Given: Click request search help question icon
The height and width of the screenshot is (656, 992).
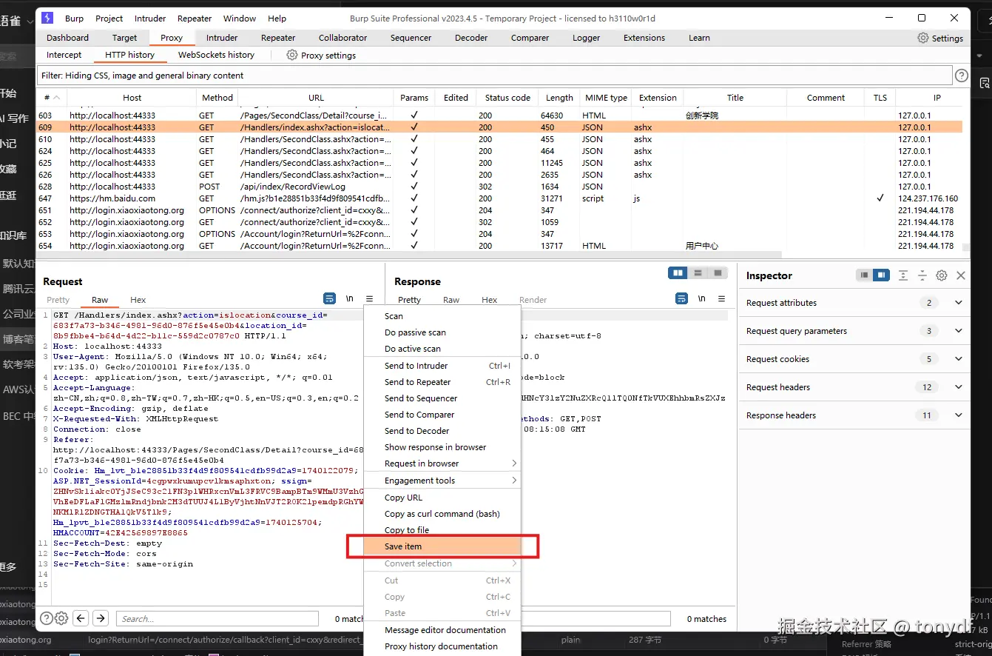Looking at the screenshot, I should click(x=47, y=618).
